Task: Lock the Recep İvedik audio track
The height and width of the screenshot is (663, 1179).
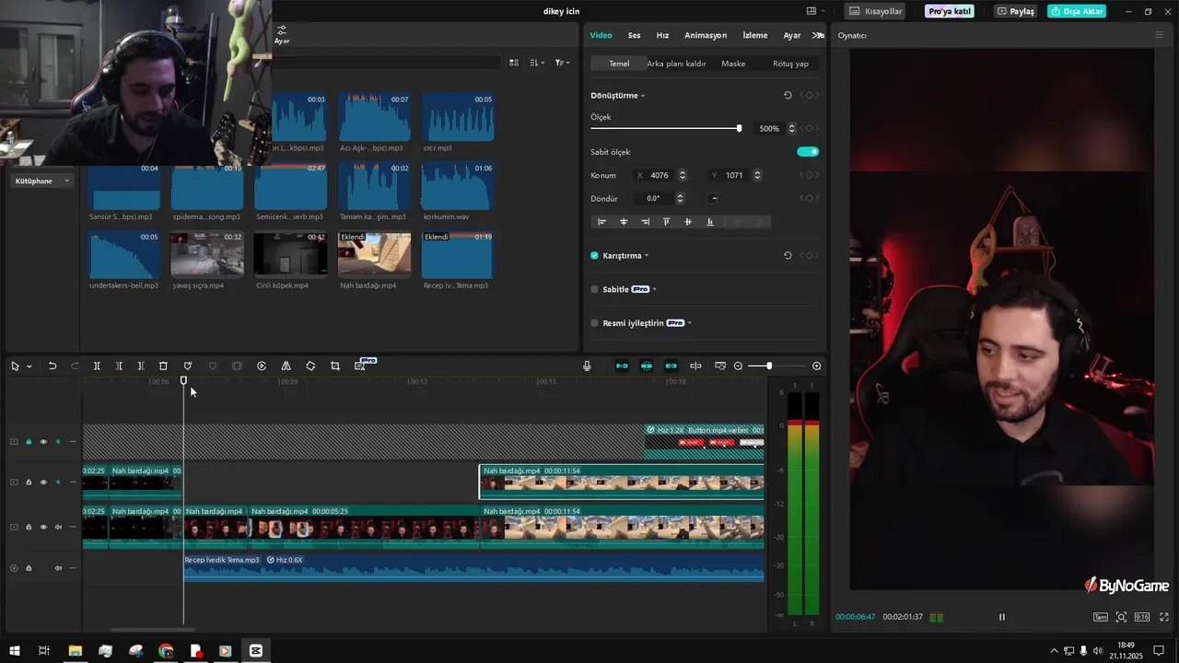Action: [29, 568]
